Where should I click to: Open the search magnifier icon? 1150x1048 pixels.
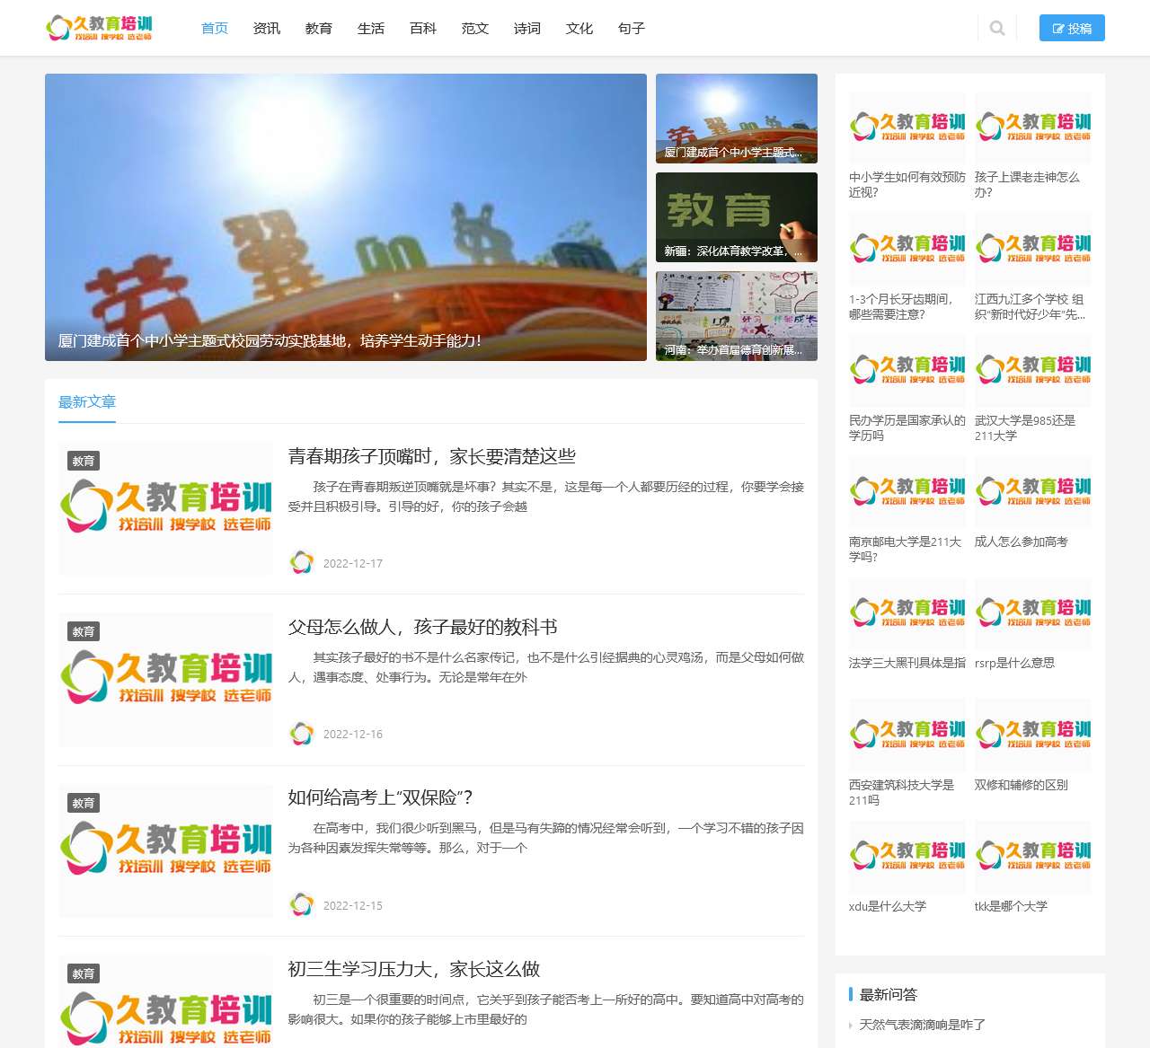pos(997,28)
